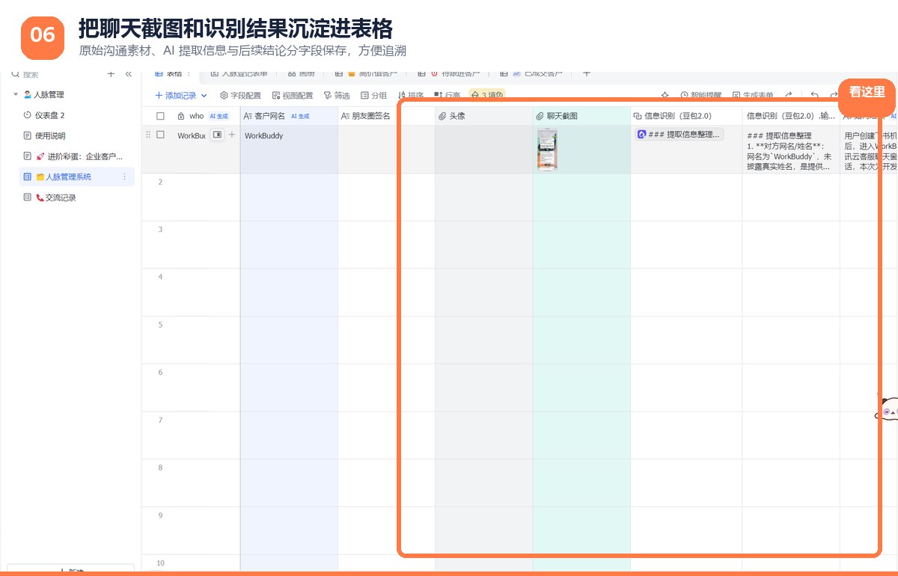898x576 pixels.
Task: Click the 信息识别（豆包2.0）.输... column header
Action: click(791, 116)
